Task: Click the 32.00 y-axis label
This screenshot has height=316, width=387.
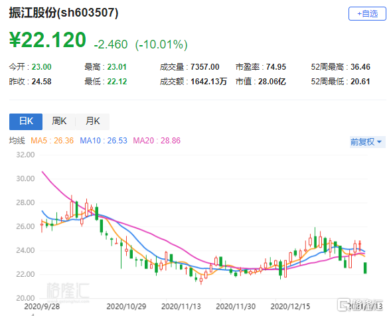Action: (25, 155)
